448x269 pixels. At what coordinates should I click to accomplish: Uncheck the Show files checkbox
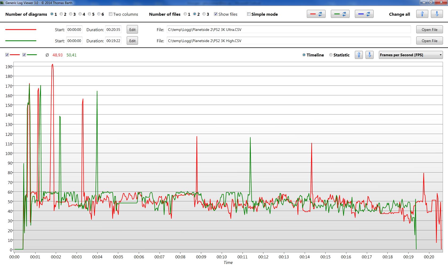click(x=216, y=14)
